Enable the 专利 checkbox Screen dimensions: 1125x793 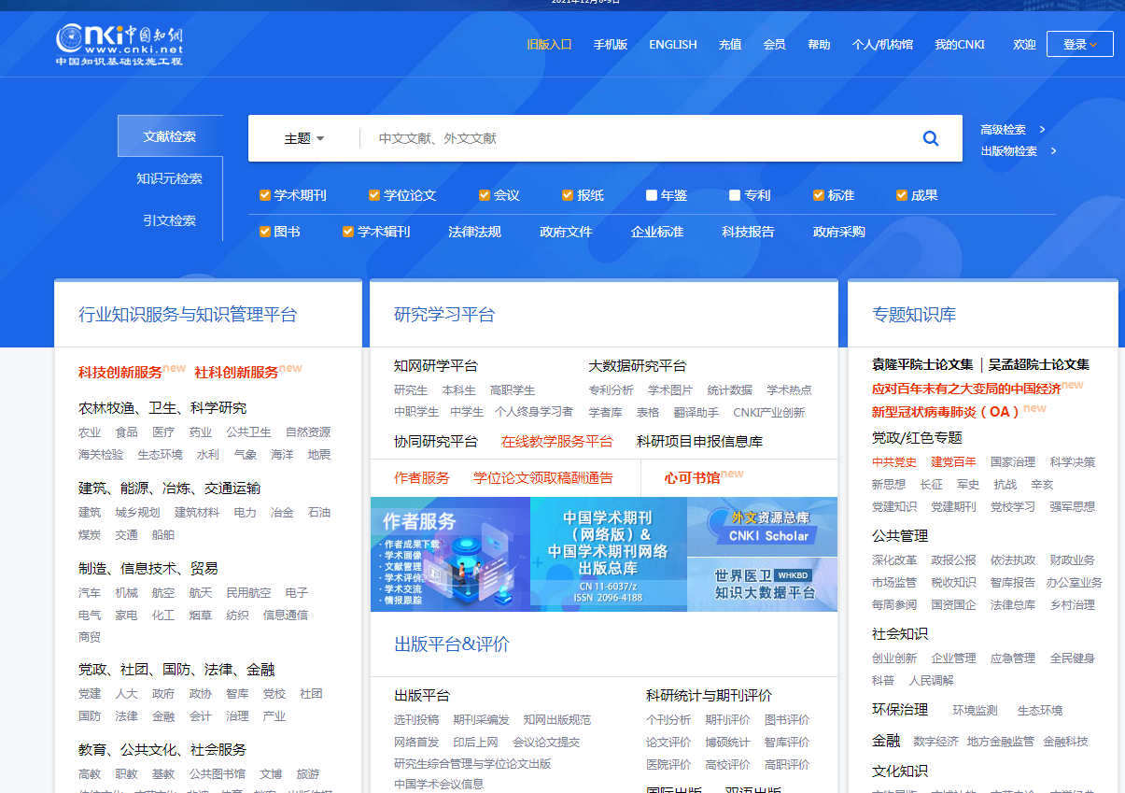tap(735, 195)
